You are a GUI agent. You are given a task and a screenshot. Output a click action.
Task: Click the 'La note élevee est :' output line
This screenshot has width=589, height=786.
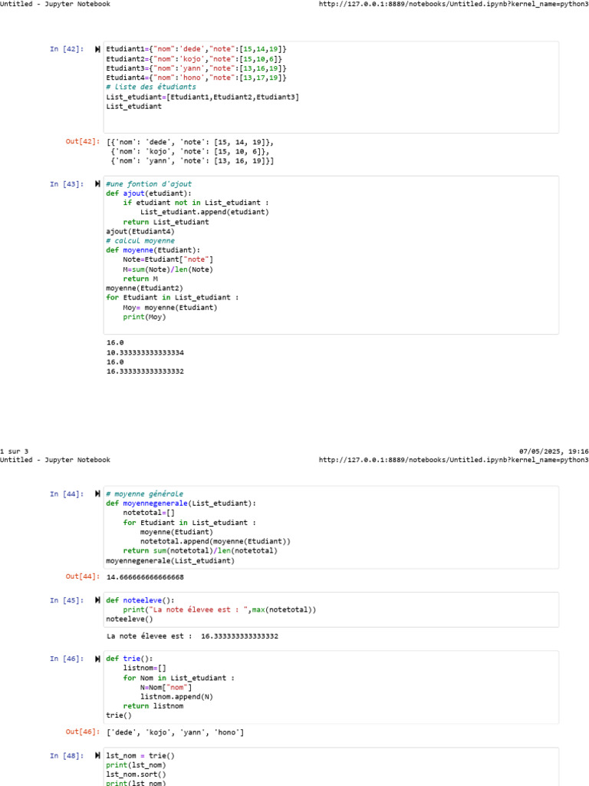(x=192, y=636)
